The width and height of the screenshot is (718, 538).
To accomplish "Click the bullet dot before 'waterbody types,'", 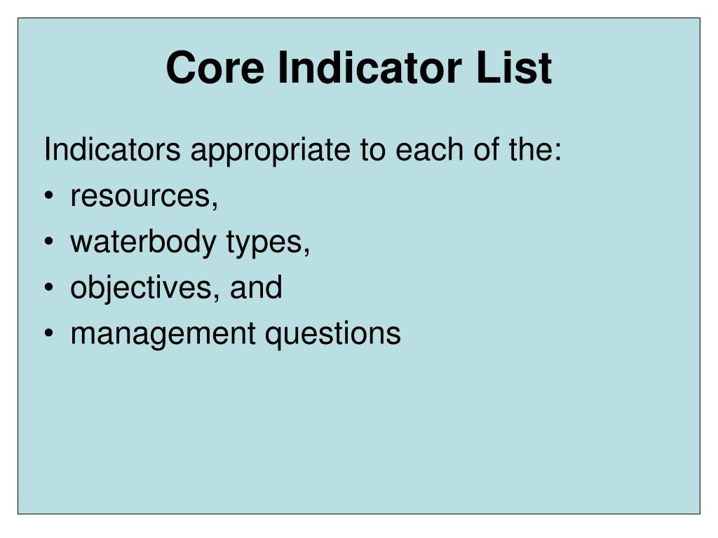I will coord(49,242).
